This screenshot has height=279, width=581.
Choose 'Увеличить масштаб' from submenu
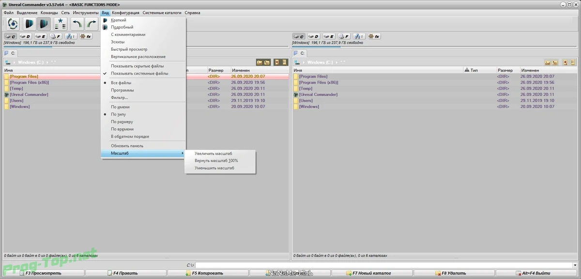pos(220,153)
